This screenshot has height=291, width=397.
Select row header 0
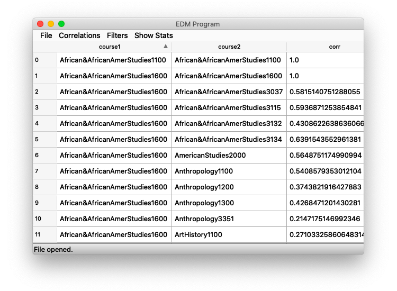tap(44, 60)
